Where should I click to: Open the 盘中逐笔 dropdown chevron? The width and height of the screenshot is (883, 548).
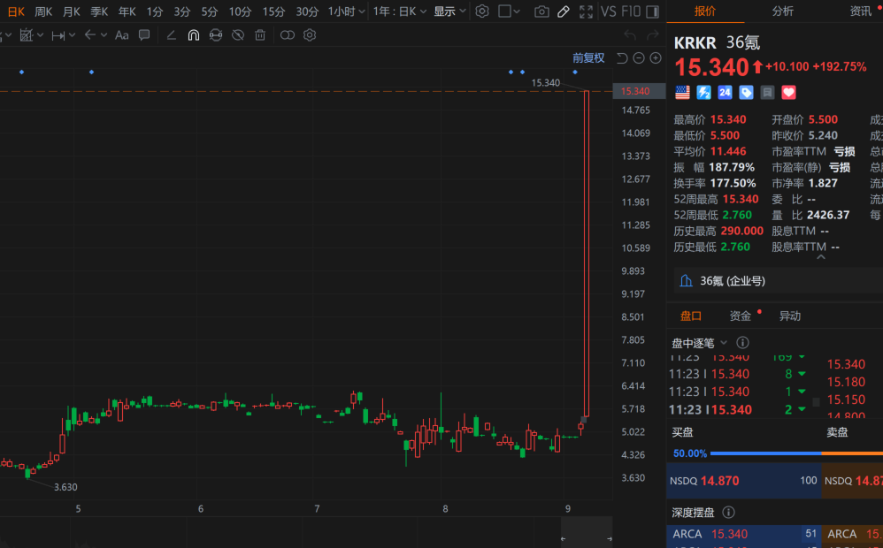tap(724, 343)
